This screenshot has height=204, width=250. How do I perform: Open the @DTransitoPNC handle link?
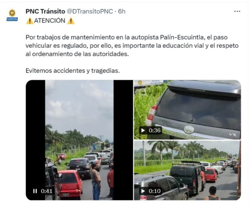click(90, 11)
